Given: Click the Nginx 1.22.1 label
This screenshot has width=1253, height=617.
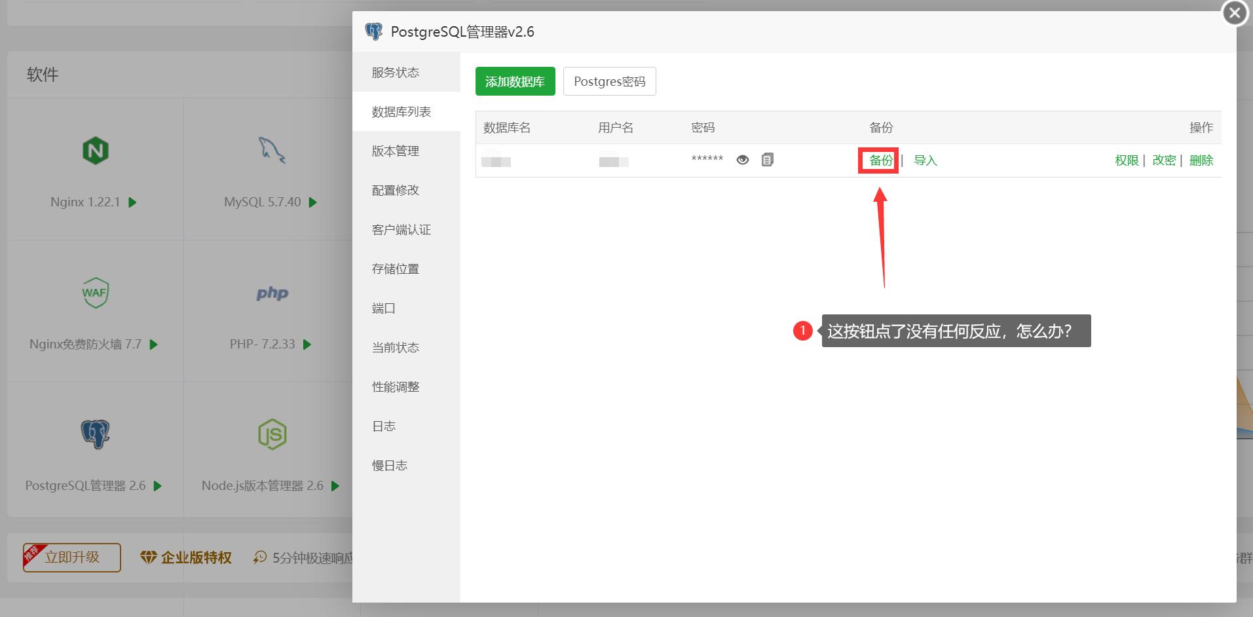Looking at the screenshot, I should tap(85, 202).
